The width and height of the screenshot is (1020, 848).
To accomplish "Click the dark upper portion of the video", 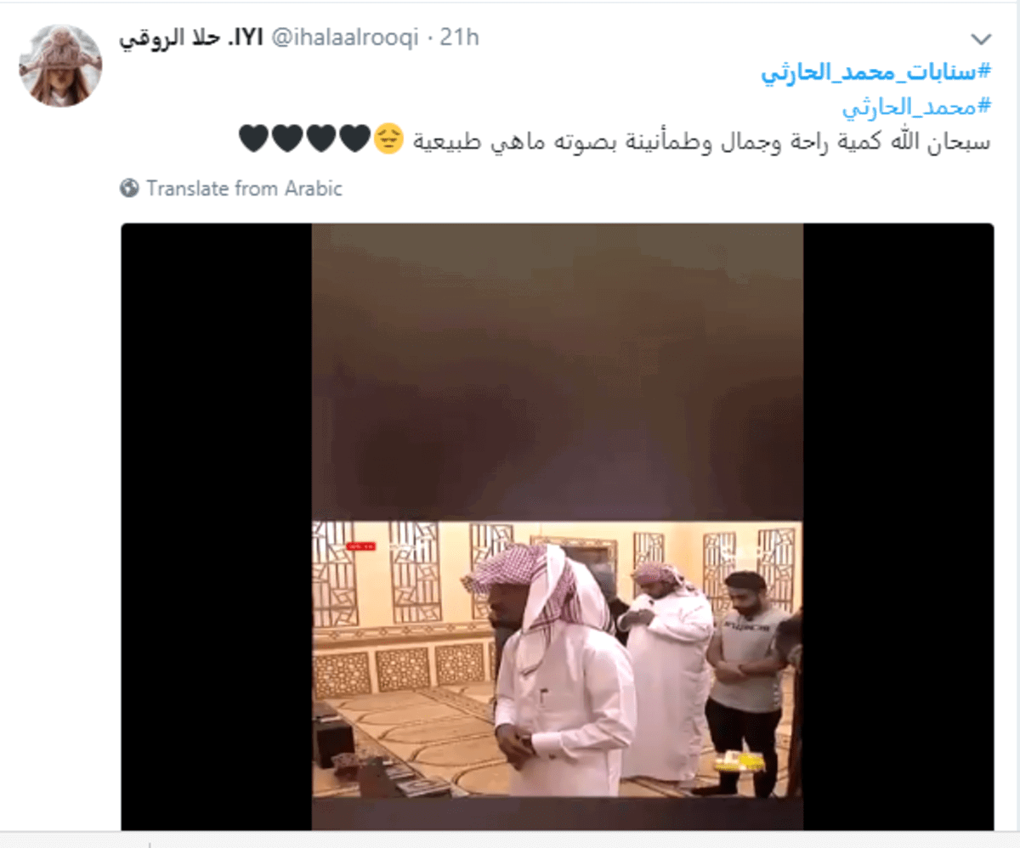I will (x=557, y=372).
